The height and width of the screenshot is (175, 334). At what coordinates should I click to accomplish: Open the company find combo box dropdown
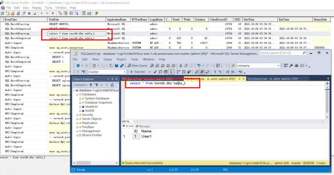(x=278, y=66)
